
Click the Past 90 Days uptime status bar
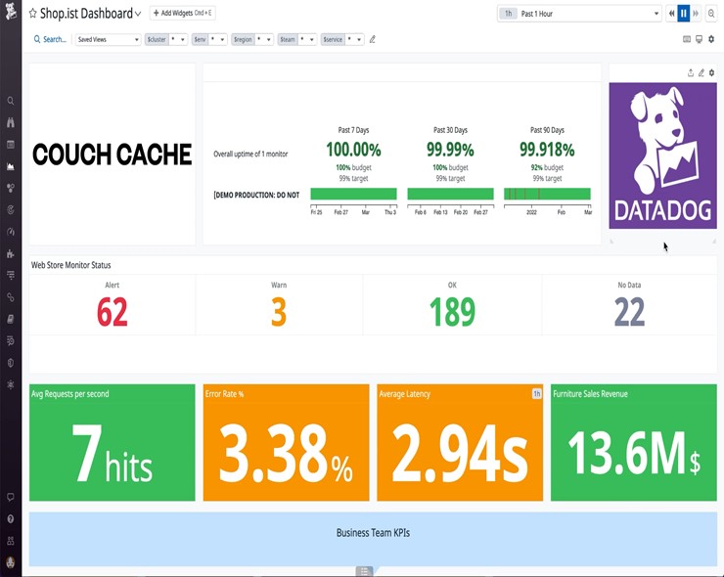[x=547, y=194]
